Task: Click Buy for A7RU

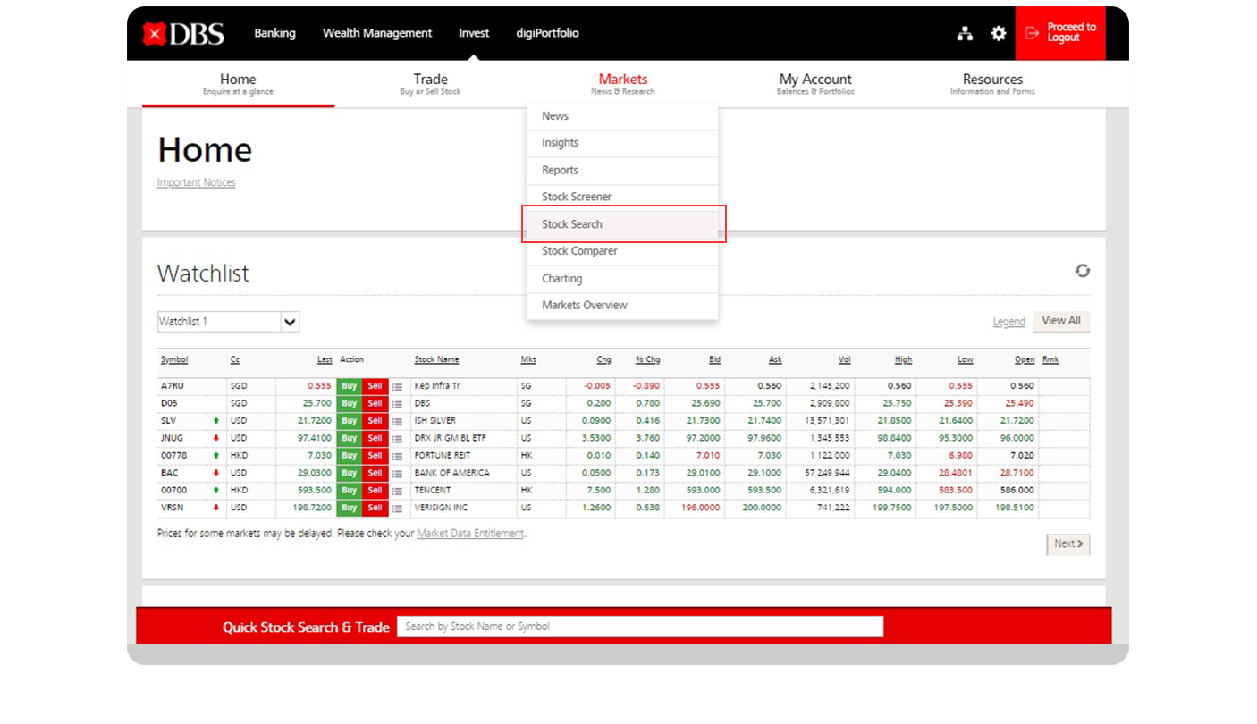Action: pyautogui.click(x=349, y=386)
